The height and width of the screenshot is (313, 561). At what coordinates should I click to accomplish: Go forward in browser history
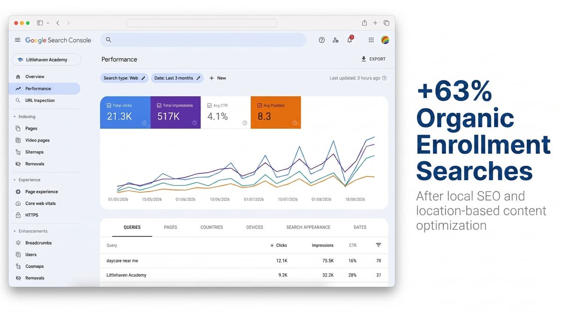tap(68, 23)
